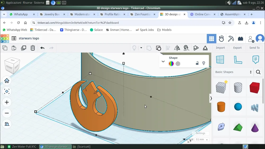The width and height of the screenshot is (265, 149).
Task: Open the Bricks mode icon
Action: click(241, 39)
